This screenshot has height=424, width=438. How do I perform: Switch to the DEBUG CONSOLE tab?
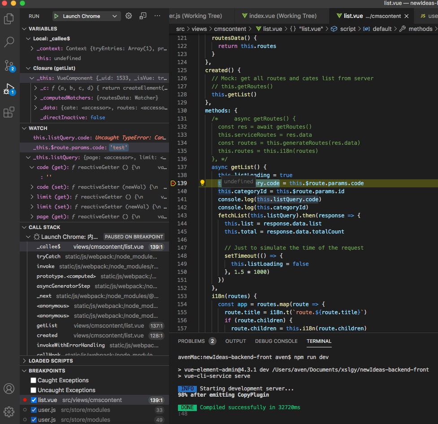pyautogui.click(x=276, y=341)
